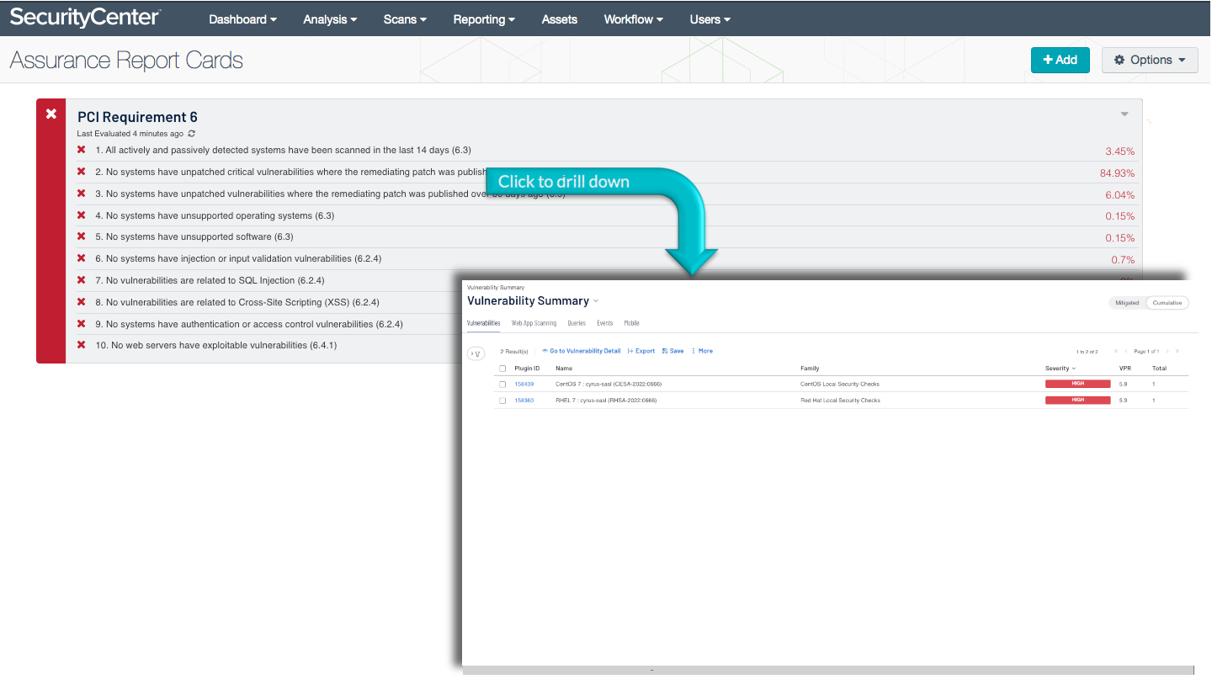Tick the select-all checkbox in table header

click(502, 369)
